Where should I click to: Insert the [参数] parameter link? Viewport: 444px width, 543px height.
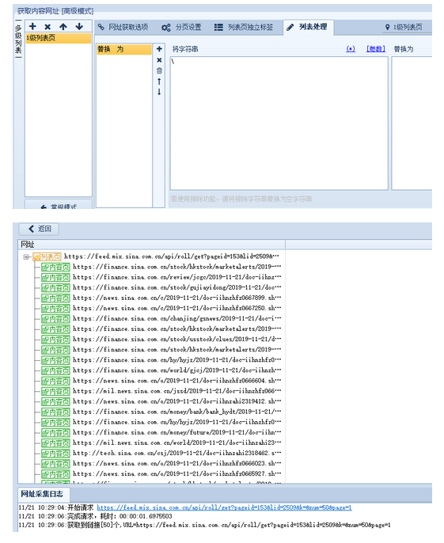[x=376, y=49]
